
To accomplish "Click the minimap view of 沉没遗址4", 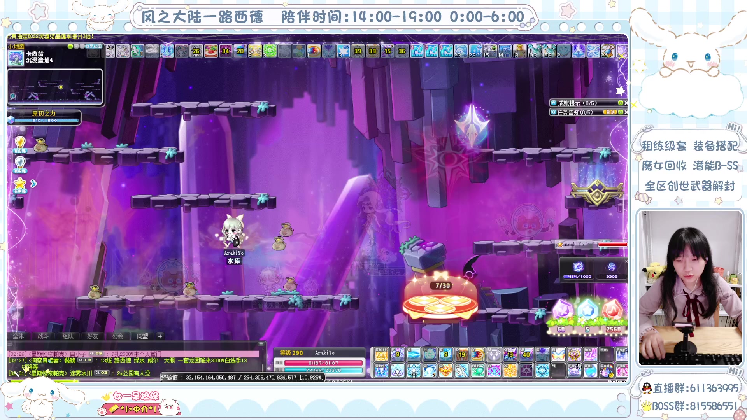I will click(x=55, y=87).
